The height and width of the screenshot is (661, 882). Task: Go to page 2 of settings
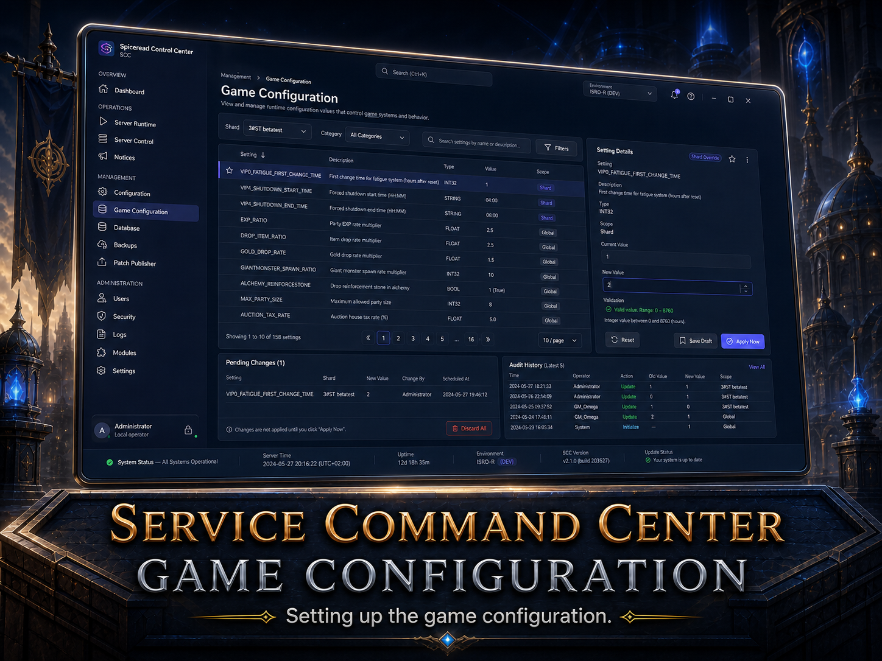pyautogui.click(x=398, y=338)
